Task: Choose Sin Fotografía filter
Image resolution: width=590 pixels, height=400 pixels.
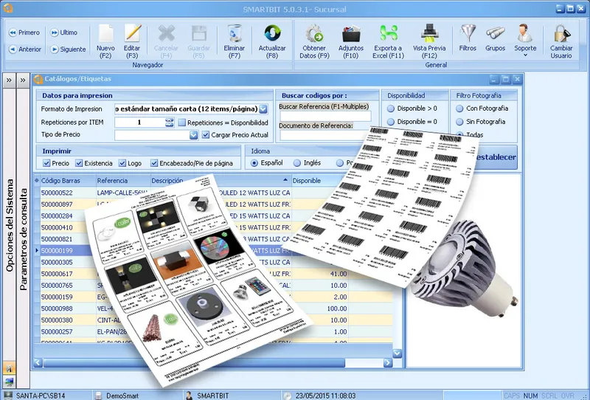Action: (459, 122)
